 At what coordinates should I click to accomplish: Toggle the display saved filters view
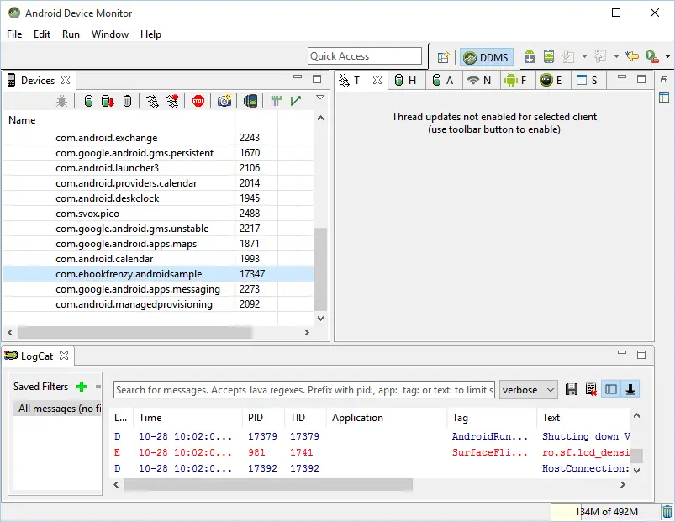(x=610, y=389)
